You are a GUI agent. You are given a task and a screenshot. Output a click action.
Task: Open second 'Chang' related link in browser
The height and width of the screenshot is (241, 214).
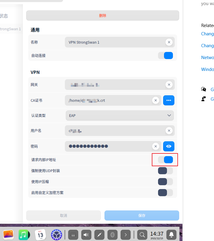tap(207, 46)
